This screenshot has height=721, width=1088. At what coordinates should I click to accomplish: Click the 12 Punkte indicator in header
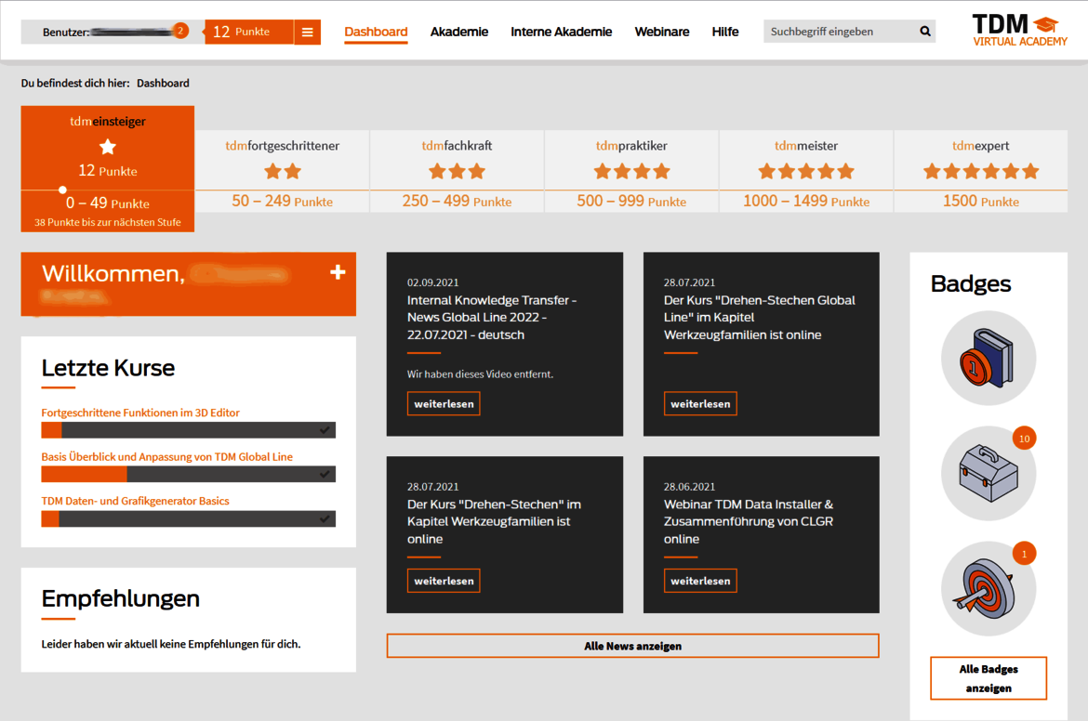[249, 32]
